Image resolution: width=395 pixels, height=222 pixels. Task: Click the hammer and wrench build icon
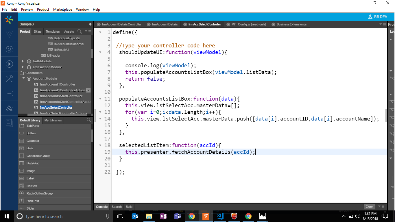coord(9,78)
